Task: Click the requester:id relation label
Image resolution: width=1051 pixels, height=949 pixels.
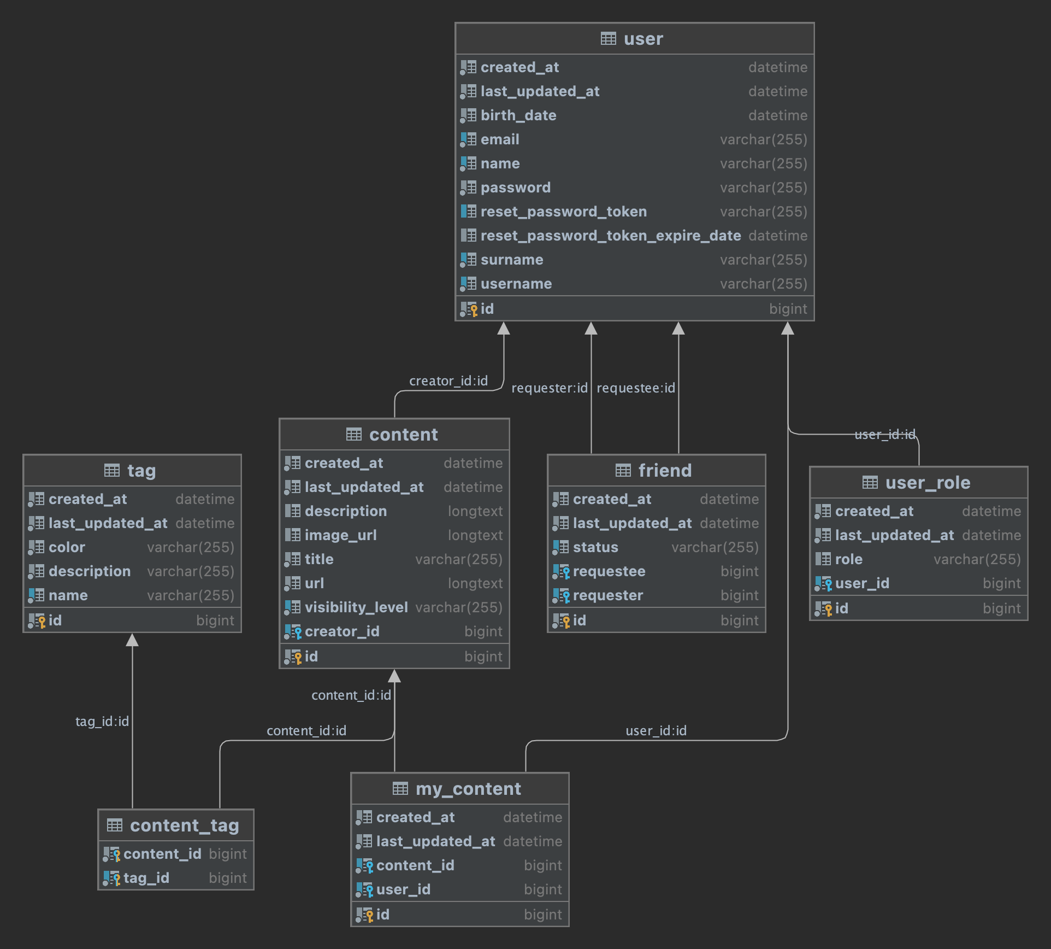Action: [549, 388]
